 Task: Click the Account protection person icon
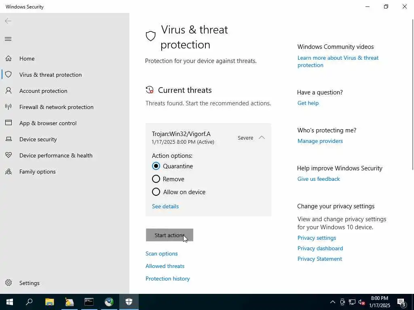tap(8, 91)
